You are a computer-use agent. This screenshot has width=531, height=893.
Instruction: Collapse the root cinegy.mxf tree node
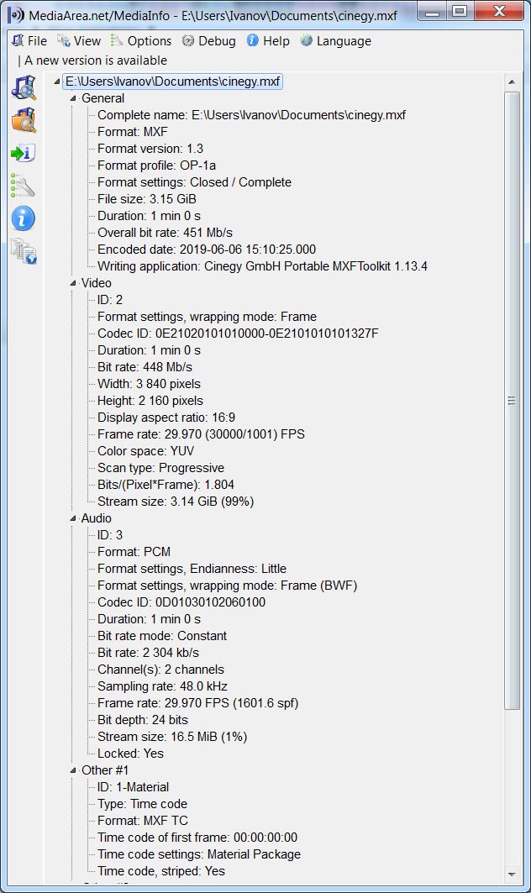(x=57, y=82)
